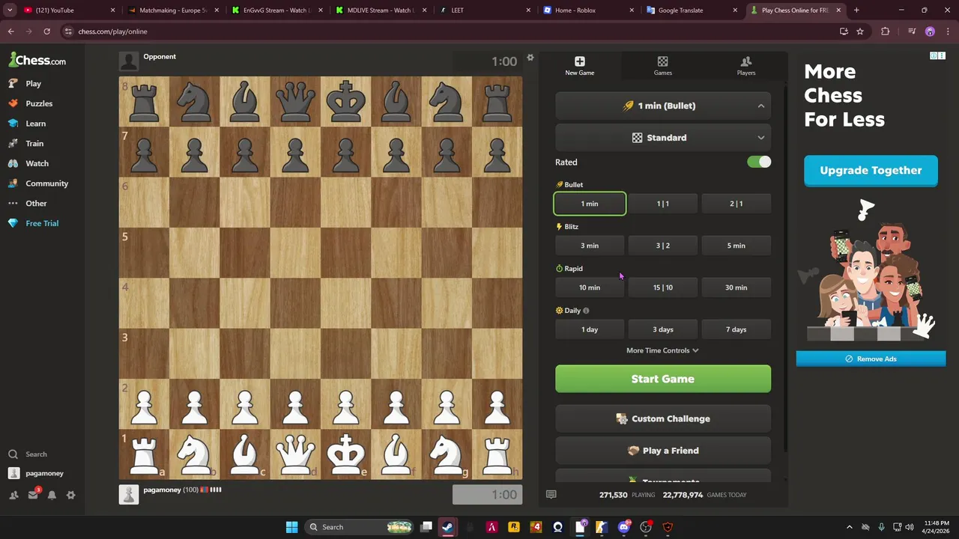Select 2 | 1 bullet time control
959x539 pixels.
pyautogui.click(x=736, y=204)
